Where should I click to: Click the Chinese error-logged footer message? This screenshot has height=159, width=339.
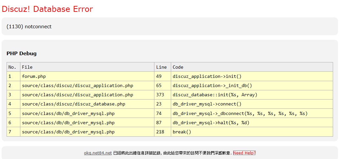172,153
